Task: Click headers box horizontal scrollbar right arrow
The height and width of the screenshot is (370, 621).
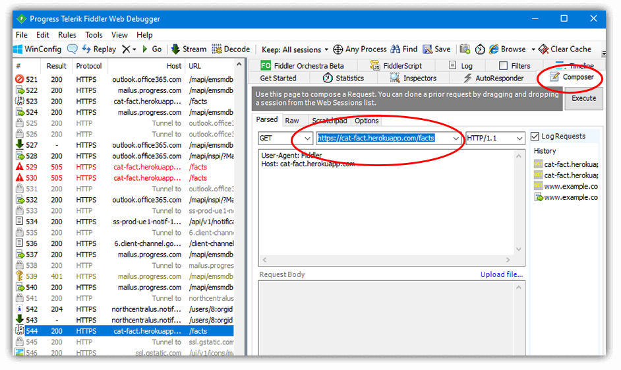Action: click(508, 260)
